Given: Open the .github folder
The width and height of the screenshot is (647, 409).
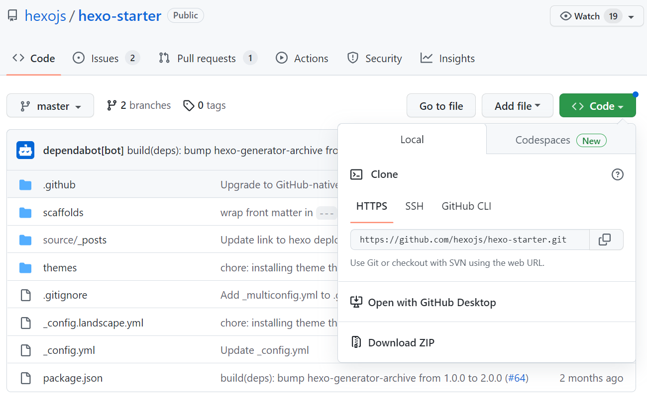Looking at the screenshot, I should (59, 185).
